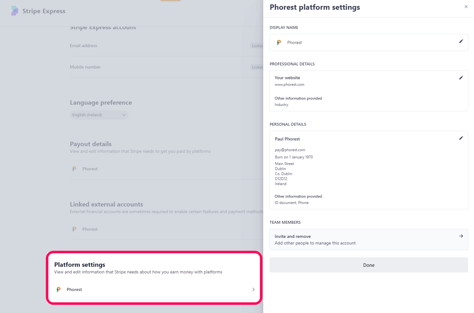Click the Phorest icon under Platform settings
The width and height of the screenshot is (474, 313).
[x=58, y=289]
